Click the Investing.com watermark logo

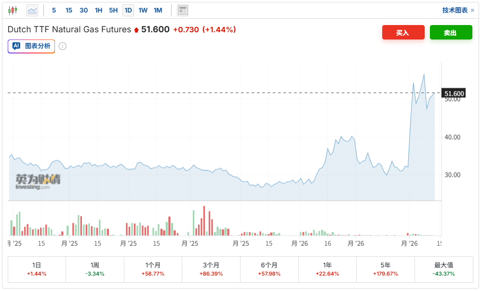pyautogui.click(x=38, y=182)
